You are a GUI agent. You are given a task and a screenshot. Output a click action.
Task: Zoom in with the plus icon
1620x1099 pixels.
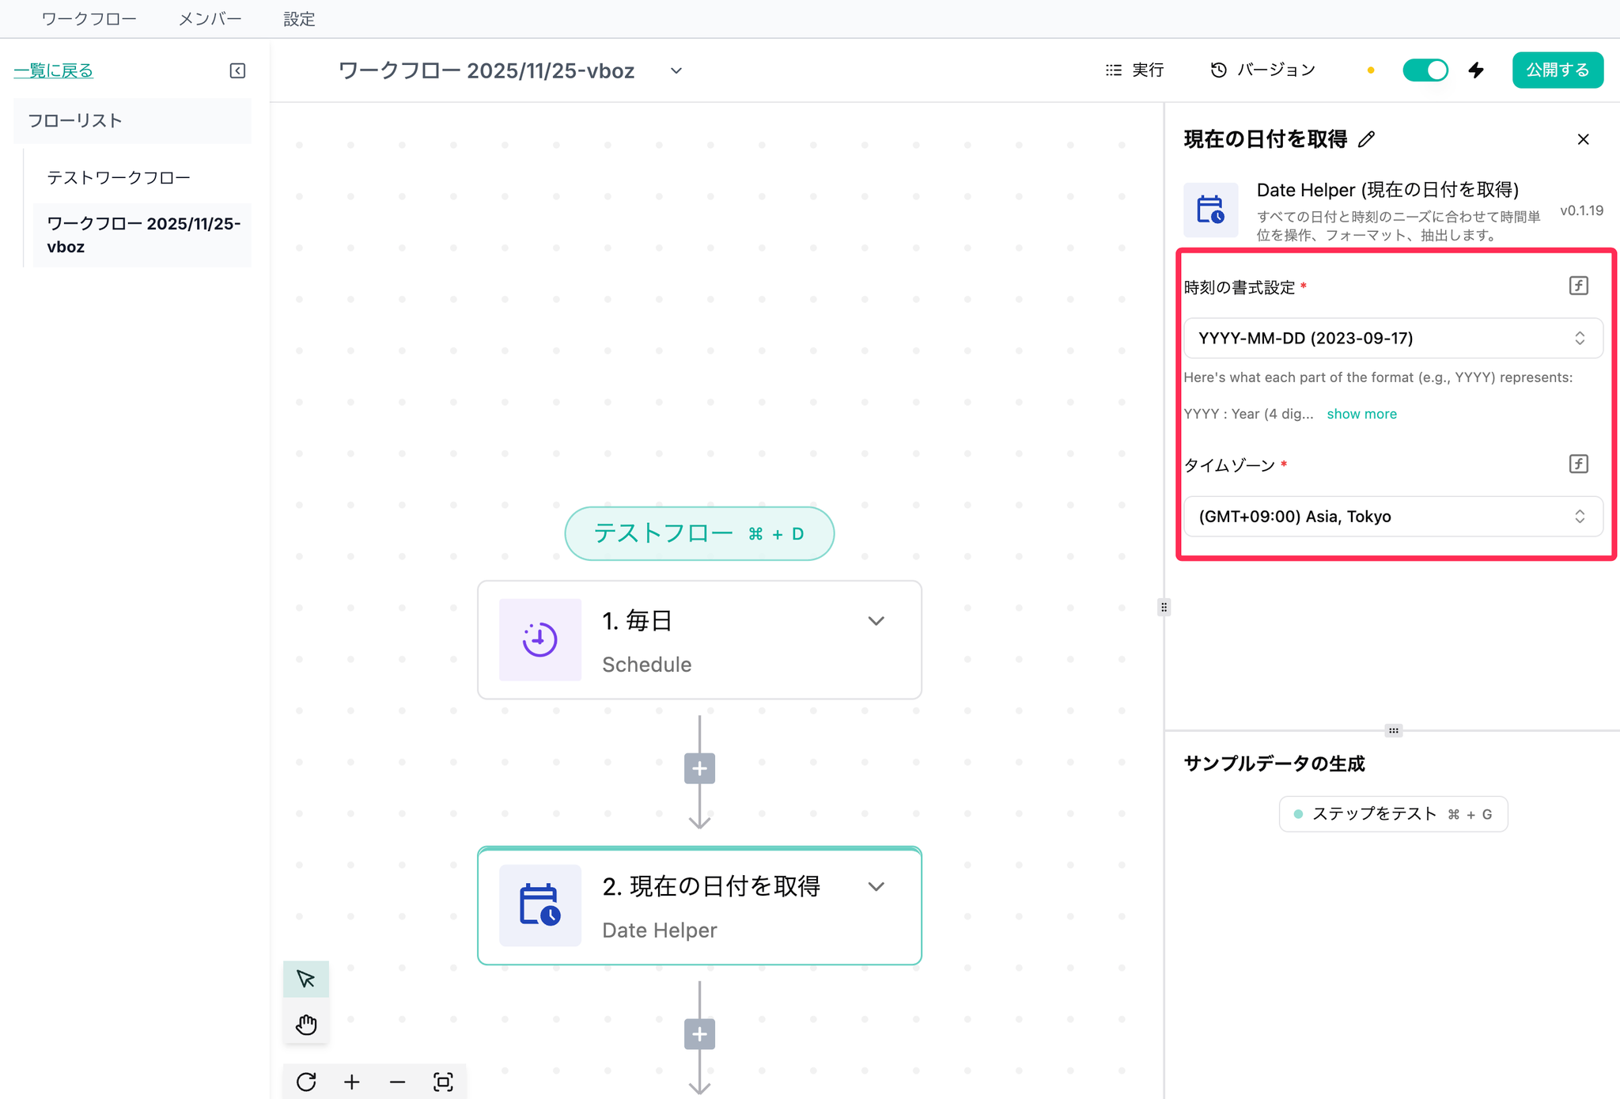(352, 1082)
